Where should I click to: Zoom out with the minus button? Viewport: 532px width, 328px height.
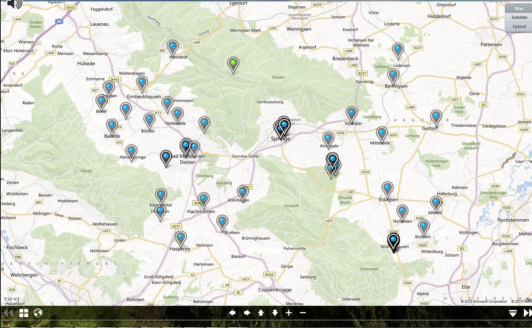coord(303,313)
